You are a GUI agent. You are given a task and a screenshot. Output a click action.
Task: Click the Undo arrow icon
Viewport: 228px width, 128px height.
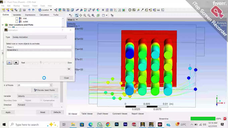click(x=29, y=10)
